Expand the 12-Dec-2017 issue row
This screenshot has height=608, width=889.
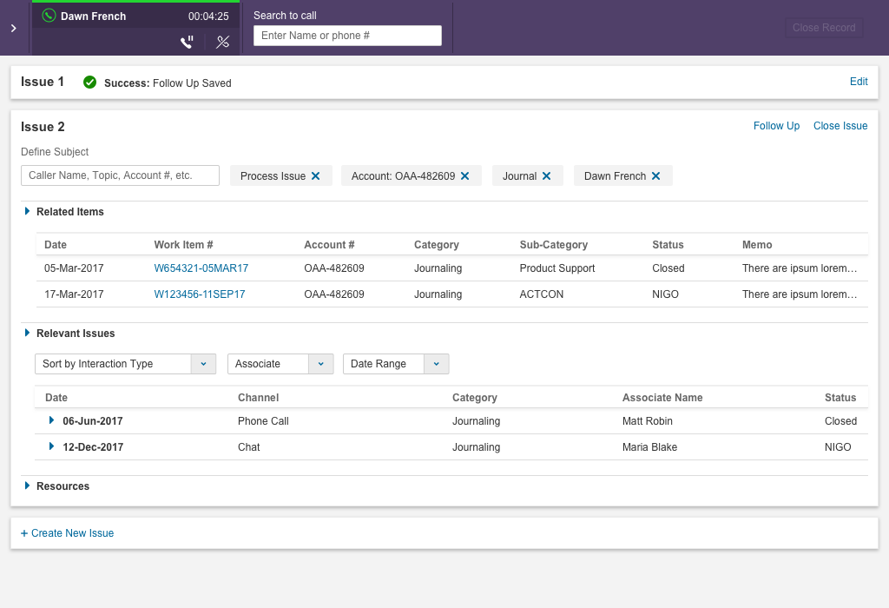[51, 446]
